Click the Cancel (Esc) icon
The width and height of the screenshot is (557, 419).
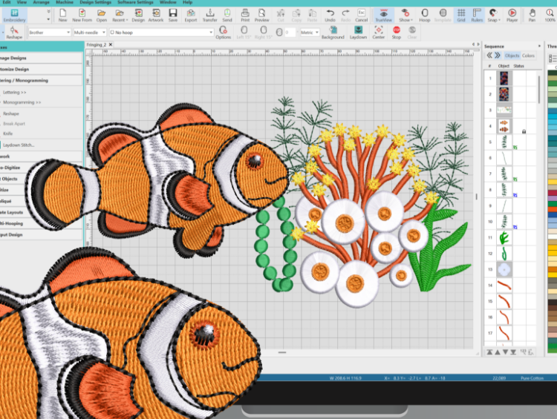[x=361, y=16]
